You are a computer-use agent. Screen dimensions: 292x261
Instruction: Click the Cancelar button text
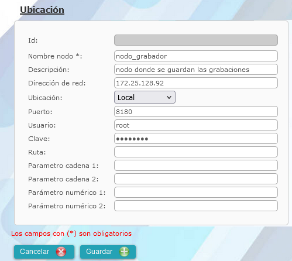[x=35, y=252]
